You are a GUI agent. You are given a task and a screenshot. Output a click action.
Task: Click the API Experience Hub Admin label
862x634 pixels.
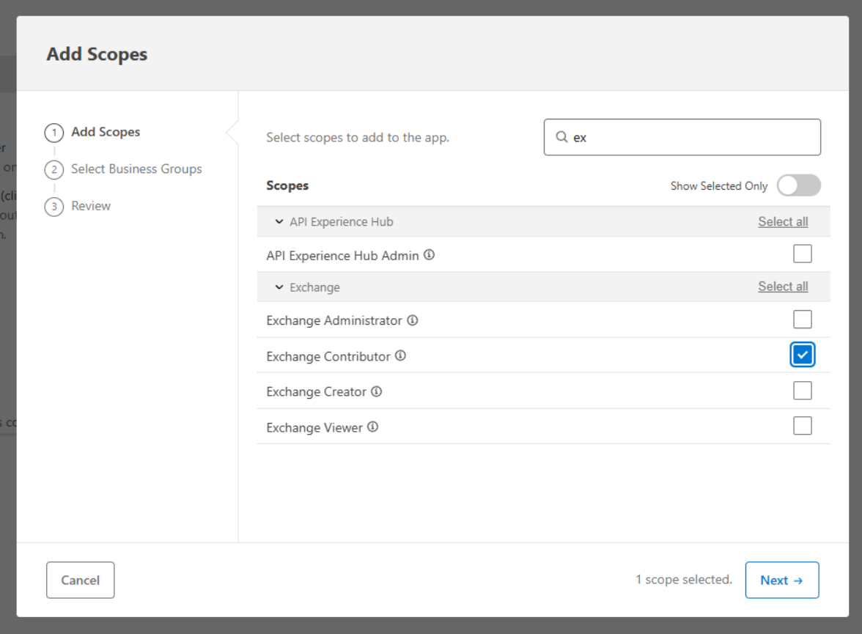(342, 256)
